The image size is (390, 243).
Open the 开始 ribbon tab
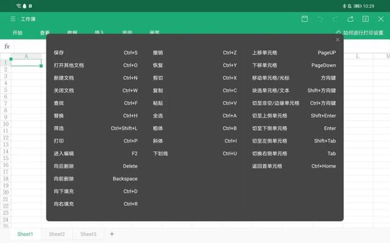pyautogui.click(x=18, y=33)
